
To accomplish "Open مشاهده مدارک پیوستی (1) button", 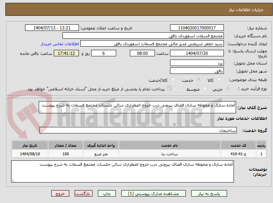I will click(x=154, y=193).
